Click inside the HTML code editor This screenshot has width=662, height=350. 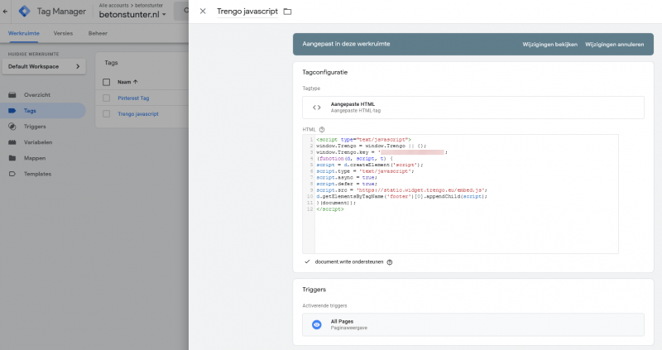460,194
